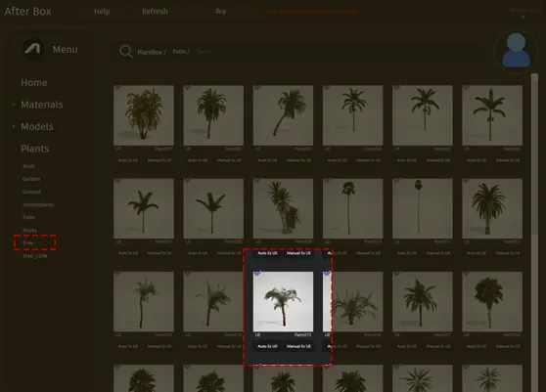Open the Buy menu item
Viewport: 546px width, 392px height.
221,11
